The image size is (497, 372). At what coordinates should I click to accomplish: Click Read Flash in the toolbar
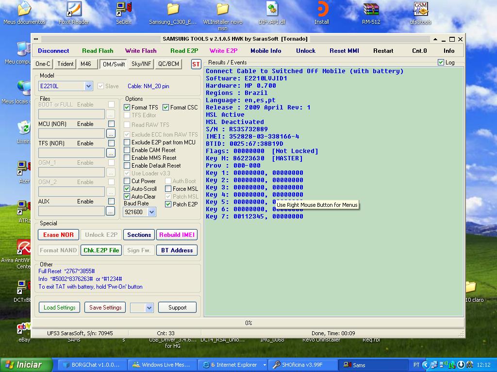pos(98,51)
